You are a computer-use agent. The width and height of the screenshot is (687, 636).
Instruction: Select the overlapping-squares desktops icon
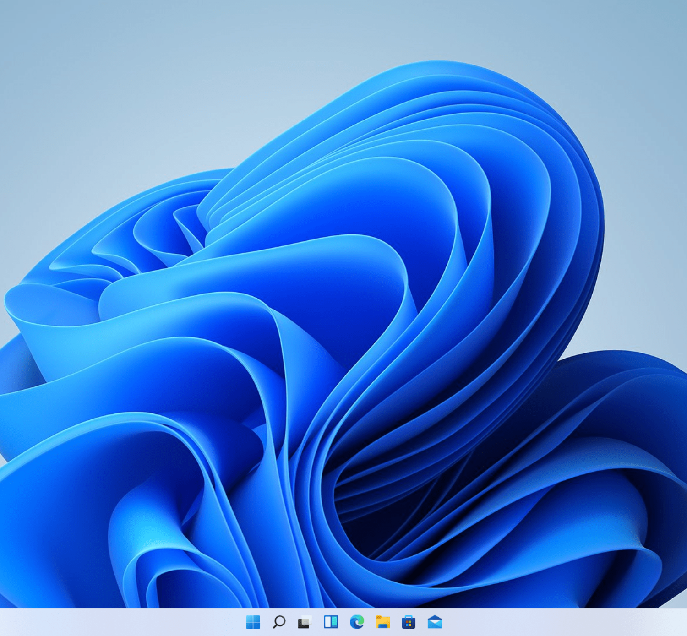click(305, 622)
